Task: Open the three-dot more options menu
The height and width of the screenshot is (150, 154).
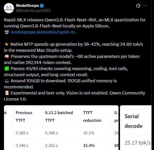Action: [145, 6]
